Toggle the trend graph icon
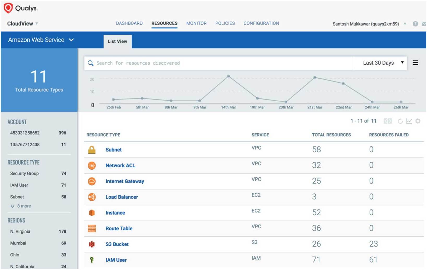The width and height of the screenshot is (427, 270). click(409, 121)
